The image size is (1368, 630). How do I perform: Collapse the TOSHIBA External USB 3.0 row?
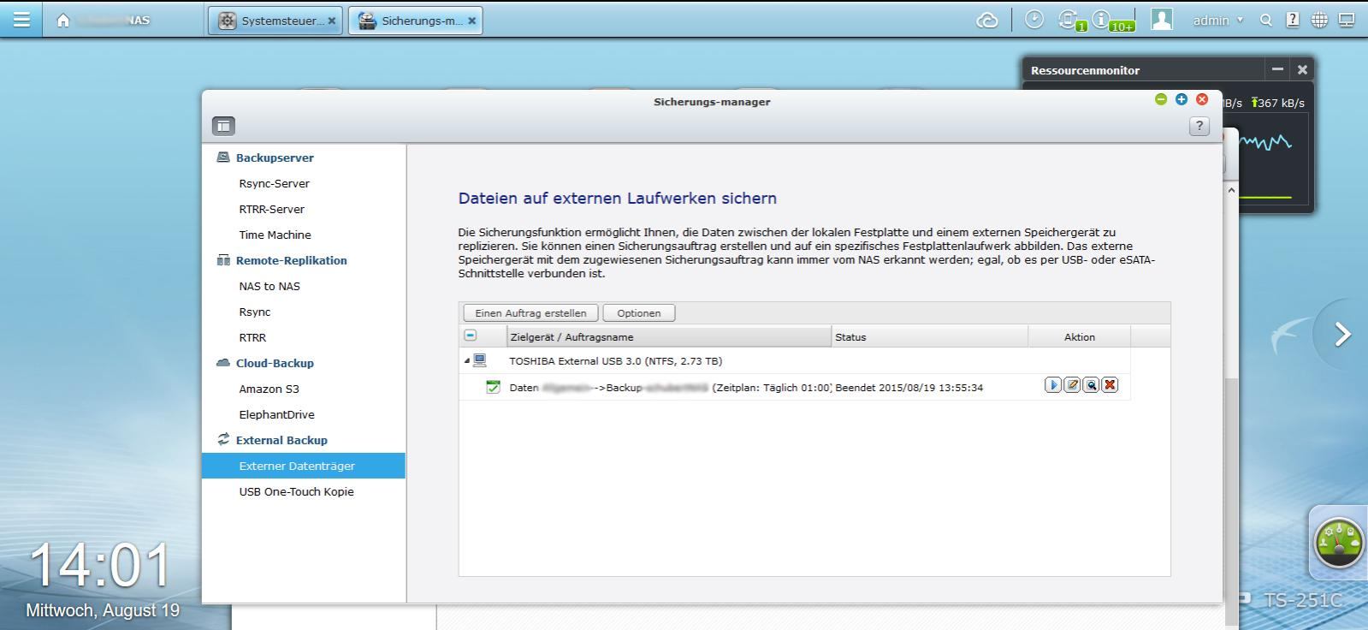point(467,361)
